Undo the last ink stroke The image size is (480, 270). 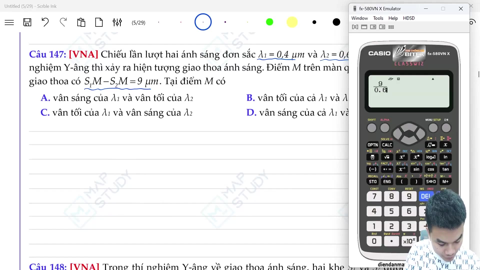click(45, 22)
